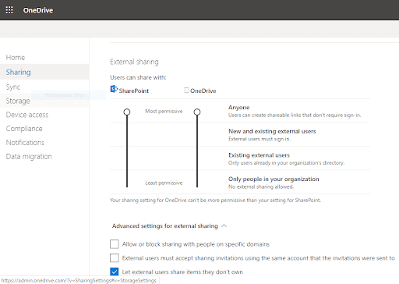This screenshot has height=284, width=399.
Task: Click the External sharing heading
Action: (x=134, y=62)
